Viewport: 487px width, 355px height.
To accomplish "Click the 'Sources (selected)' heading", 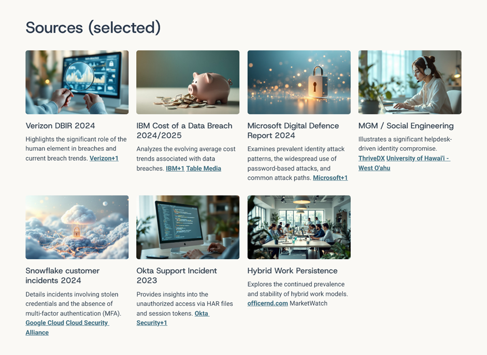I will [x=93, y=27].
